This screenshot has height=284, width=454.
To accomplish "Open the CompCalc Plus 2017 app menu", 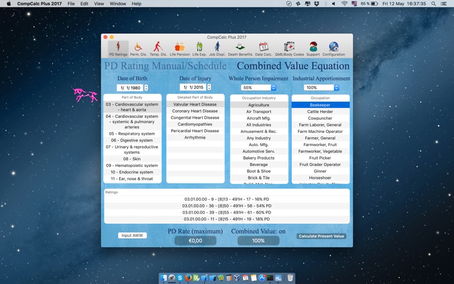I will click(39, 4).
